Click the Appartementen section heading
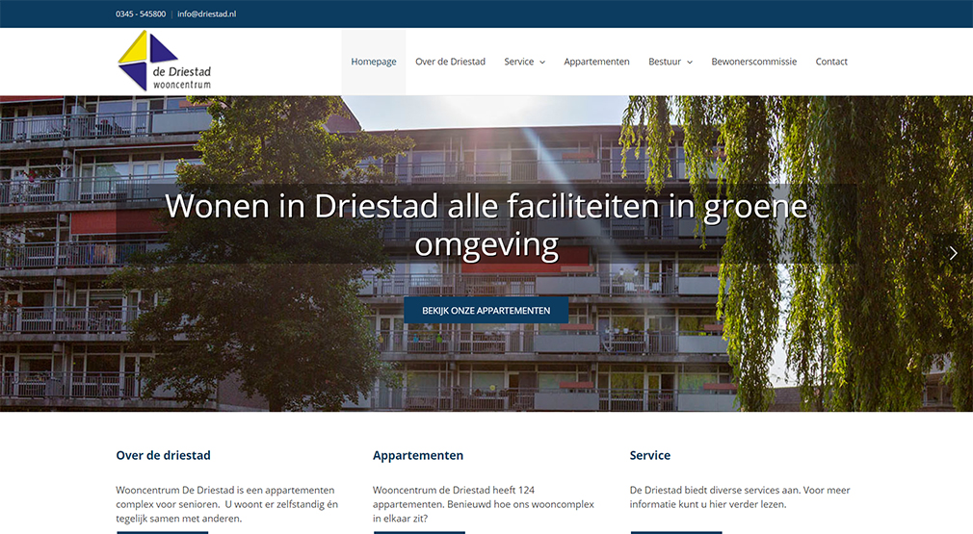 [418, 455]
